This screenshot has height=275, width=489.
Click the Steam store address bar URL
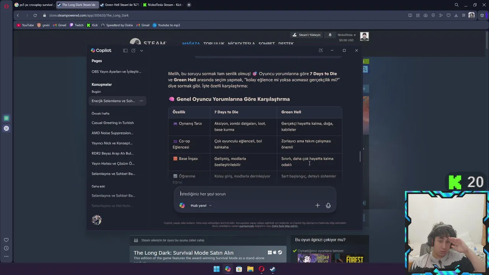(89, 15)
